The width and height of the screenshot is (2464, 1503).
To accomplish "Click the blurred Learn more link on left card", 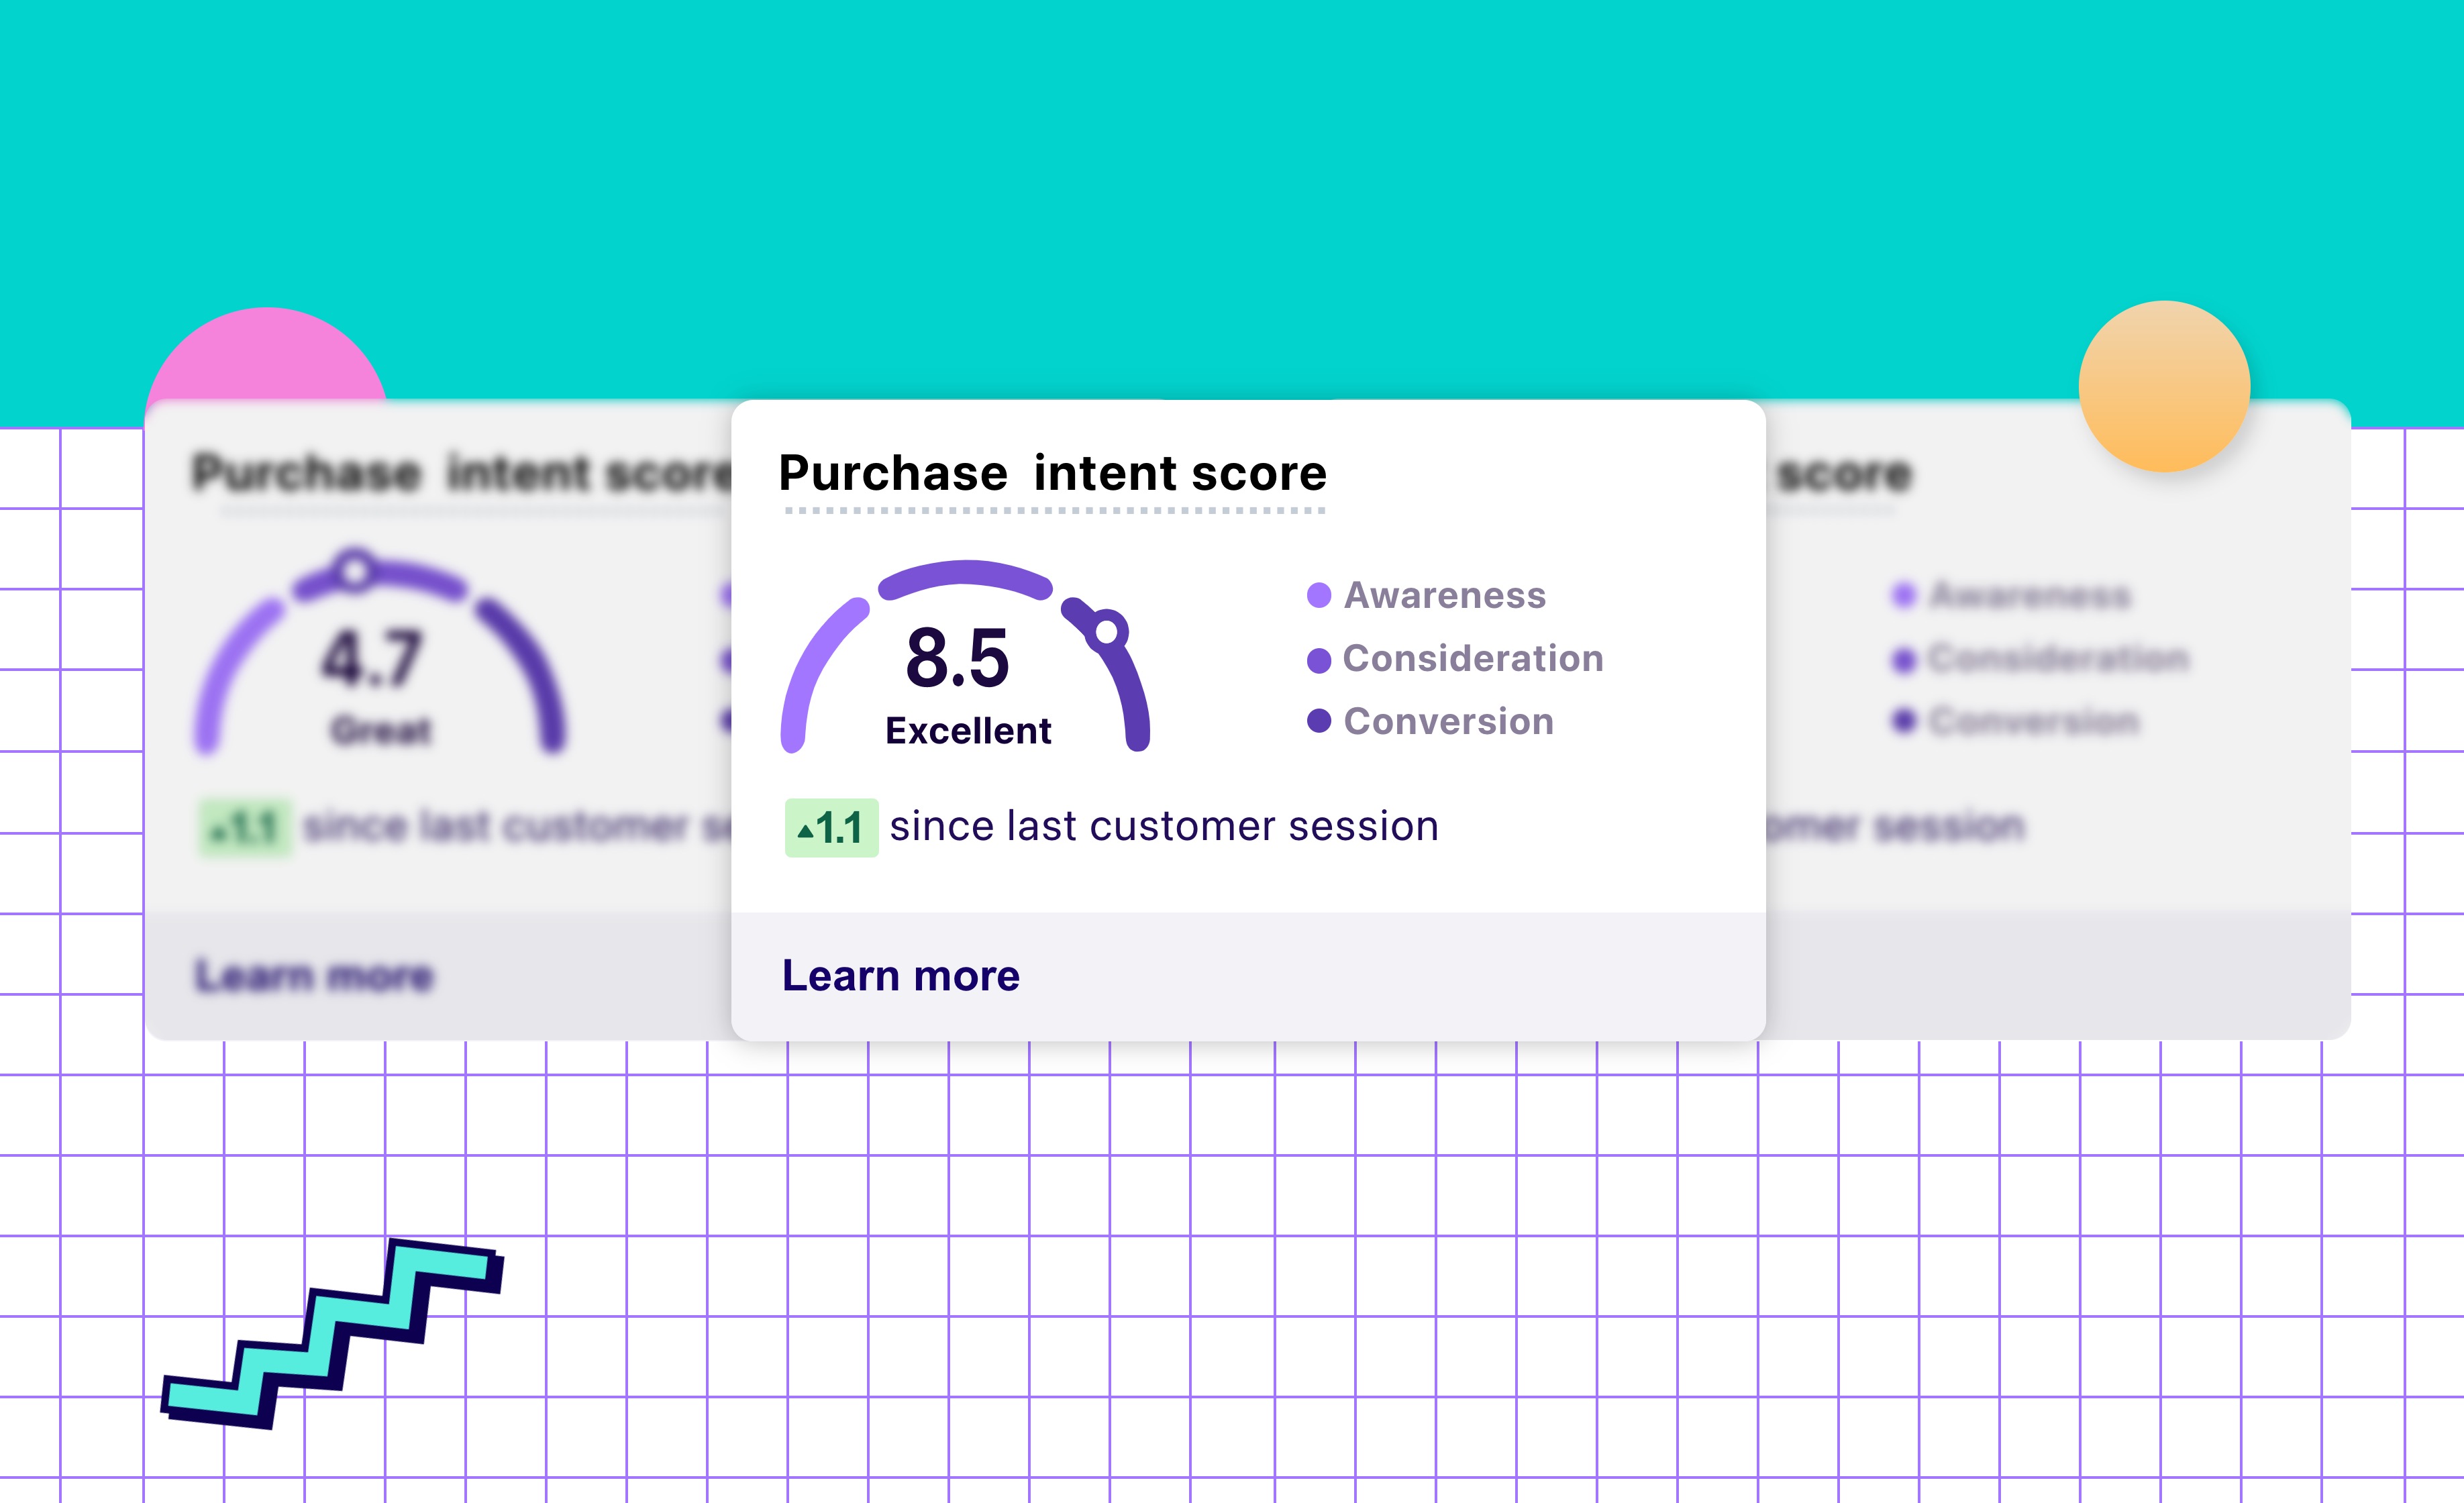I will pyautogui.click(x=313, y=975).
